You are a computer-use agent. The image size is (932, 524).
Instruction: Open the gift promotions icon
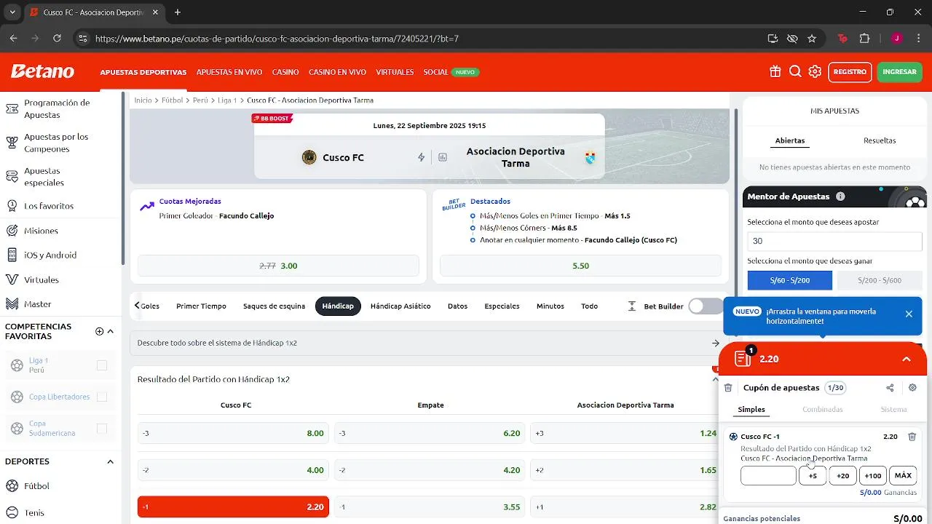tap(775, 71)
